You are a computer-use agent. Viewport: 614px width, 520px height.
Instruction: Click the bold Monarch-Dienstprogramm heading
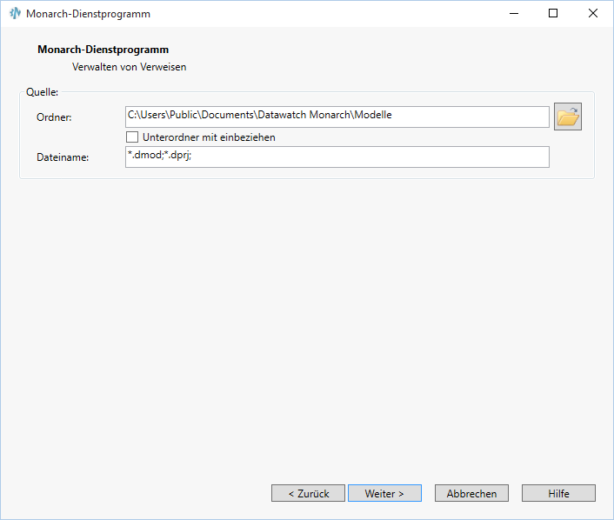[103, 50]
